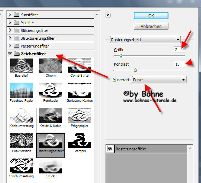Choose the Chrom filter thumbnail

pos(51,66)
